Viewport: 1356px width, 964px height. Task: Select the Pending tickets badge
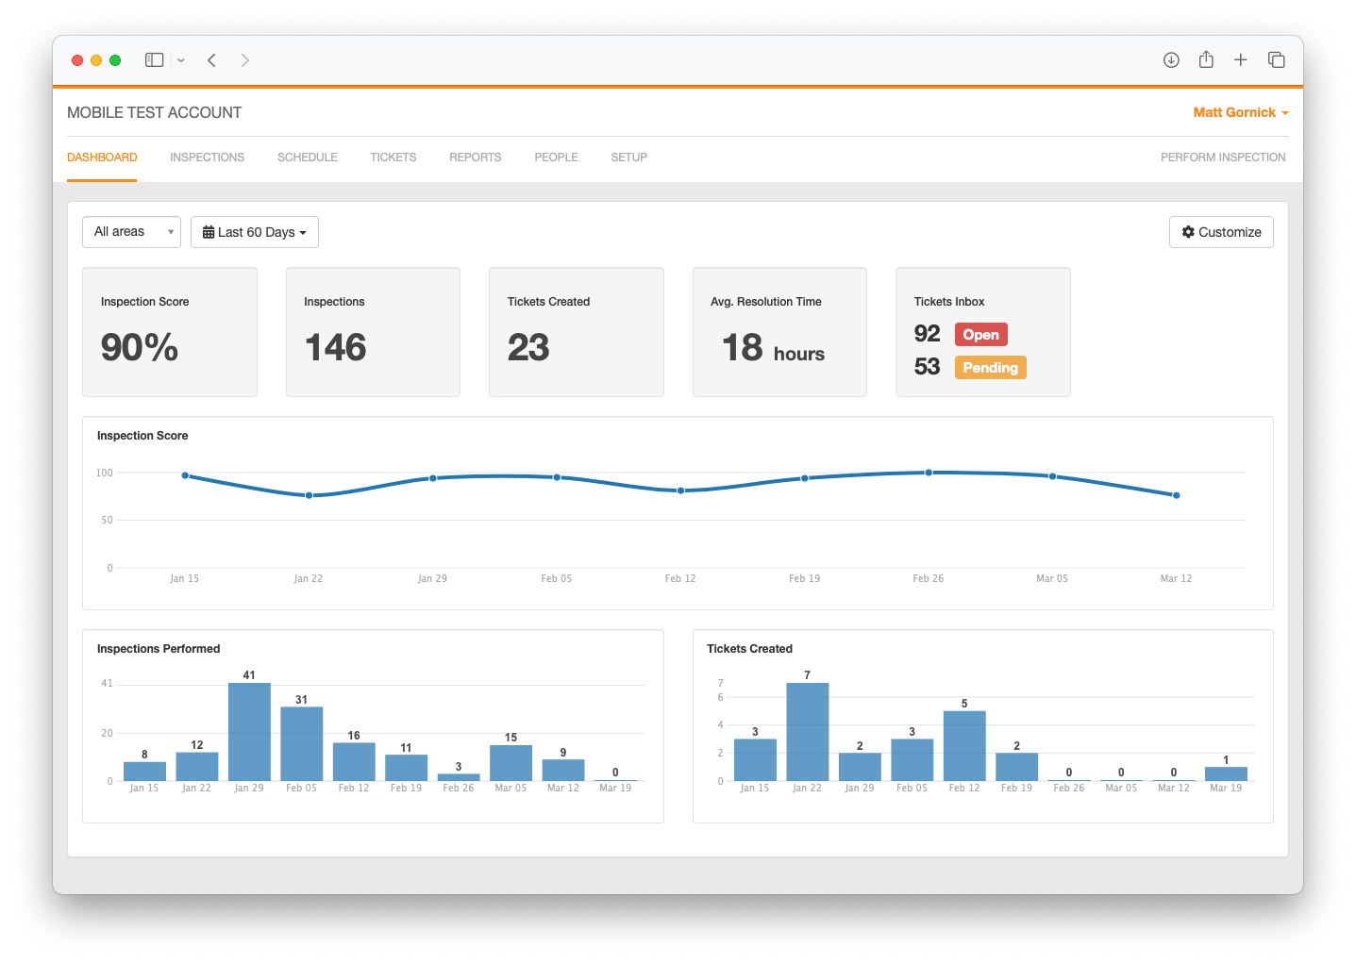(x=990, y=367)
